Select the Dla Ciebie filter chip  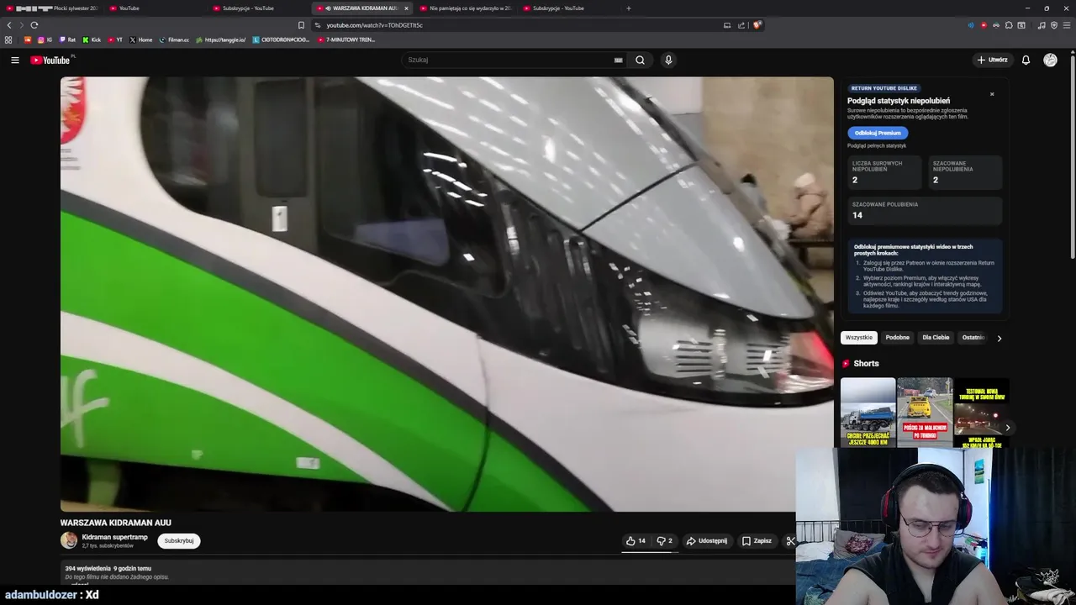pos(936,338)
